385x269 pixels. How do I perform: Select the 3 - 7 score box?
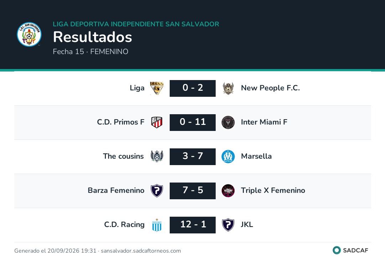192,157
